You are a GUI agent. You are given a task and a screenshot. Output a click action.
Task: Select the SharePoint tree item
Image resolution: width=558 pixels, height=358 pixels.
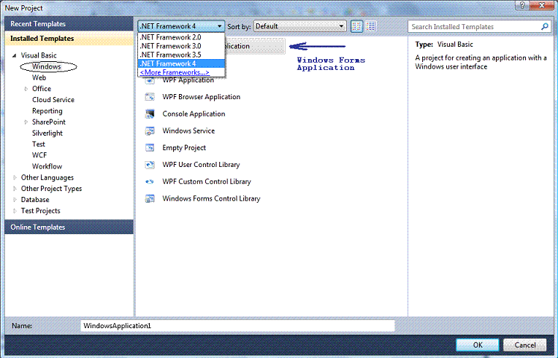pos(49,122)
